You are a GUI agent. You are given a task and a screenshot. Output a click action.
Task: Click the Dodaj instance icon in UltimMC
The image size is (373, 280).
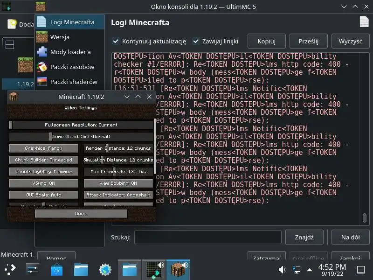12,24
